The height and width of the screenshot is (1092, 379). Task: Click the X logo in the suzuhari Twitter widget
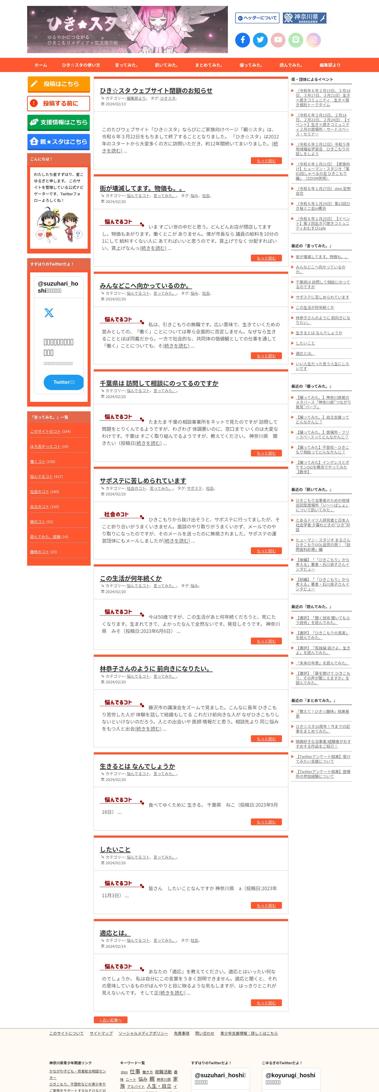click(49, 313)
